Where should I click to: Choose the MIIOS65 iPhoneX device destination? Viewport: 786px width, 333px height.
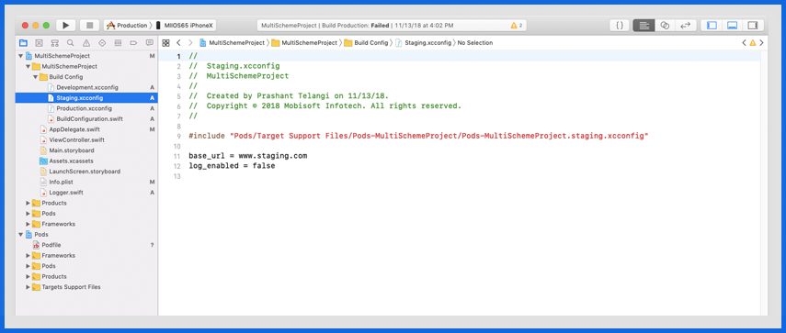pyautogui.click(x=185, y=26)
